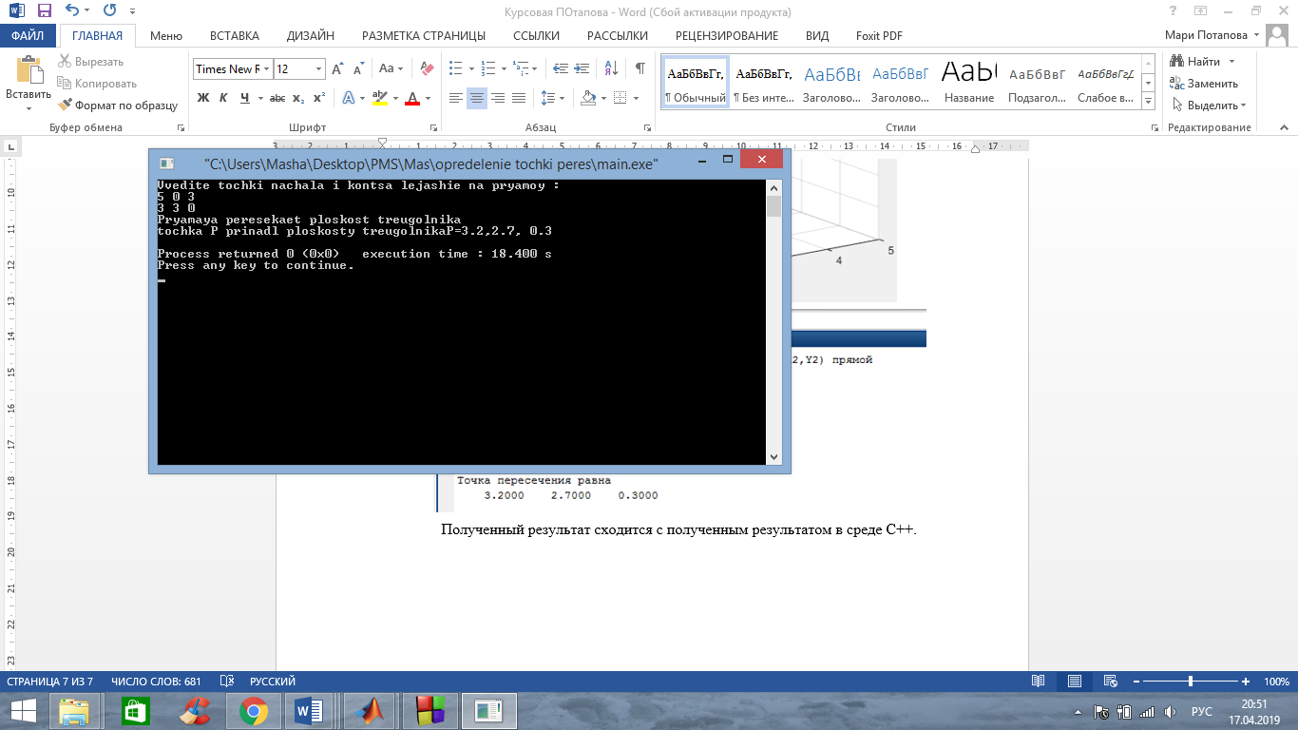
Task: Switch to the ДИЗАЙН tab
Action: coord(311,36)
